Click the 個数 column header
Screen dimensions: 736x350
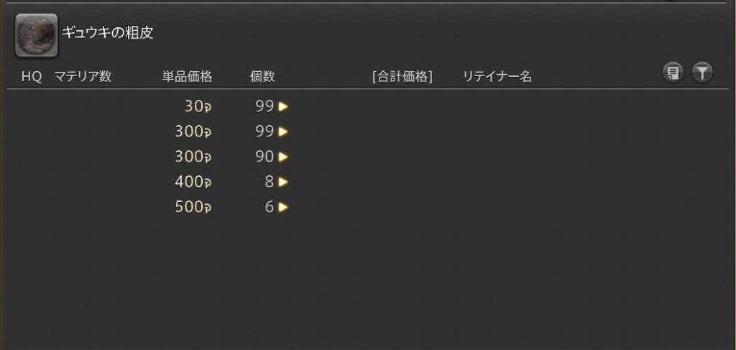tap(262, 76)
